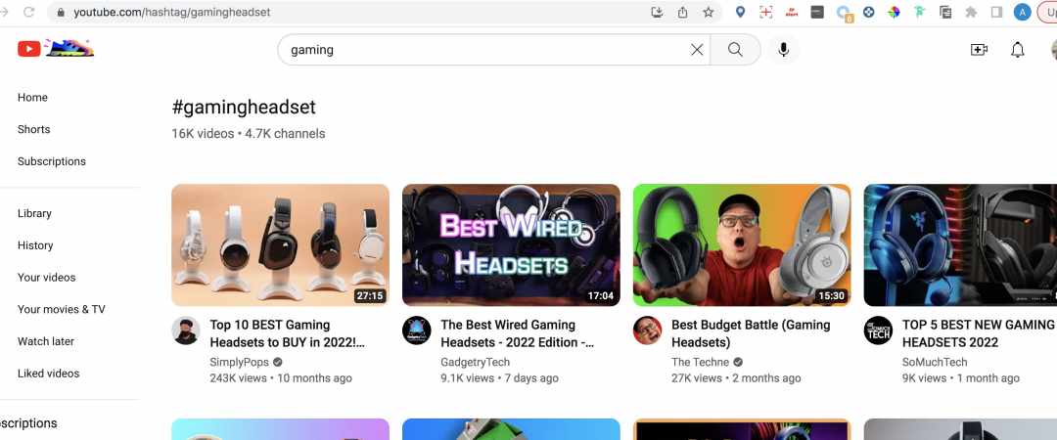
Task: Open the notifications bell
Action: tap(1018, 50)
